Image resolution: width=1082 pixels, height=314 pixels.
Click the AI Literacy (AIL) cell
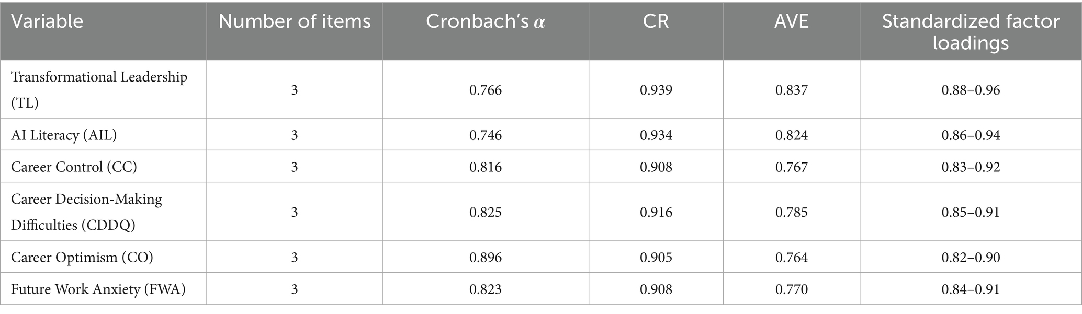click(x=64, y=135)
